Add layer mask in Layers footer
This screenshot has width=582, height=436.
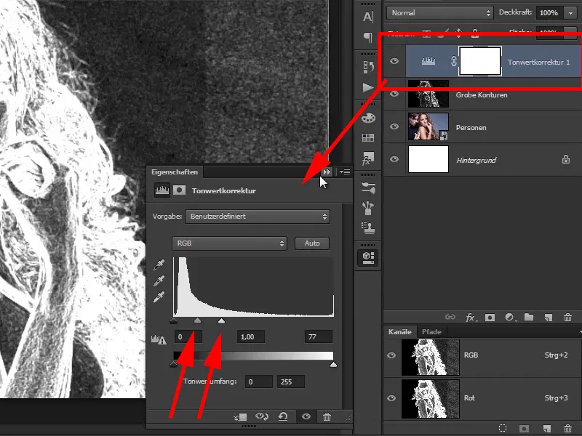tap(490, 318)
